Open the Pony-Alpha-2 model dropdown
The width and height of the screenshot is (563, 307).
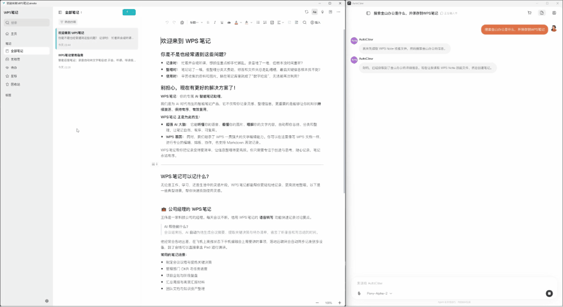click(x=379, y=293)
